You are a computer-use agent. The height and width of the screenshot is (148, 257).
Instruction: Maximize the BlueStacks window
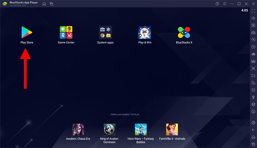point(239,4)
